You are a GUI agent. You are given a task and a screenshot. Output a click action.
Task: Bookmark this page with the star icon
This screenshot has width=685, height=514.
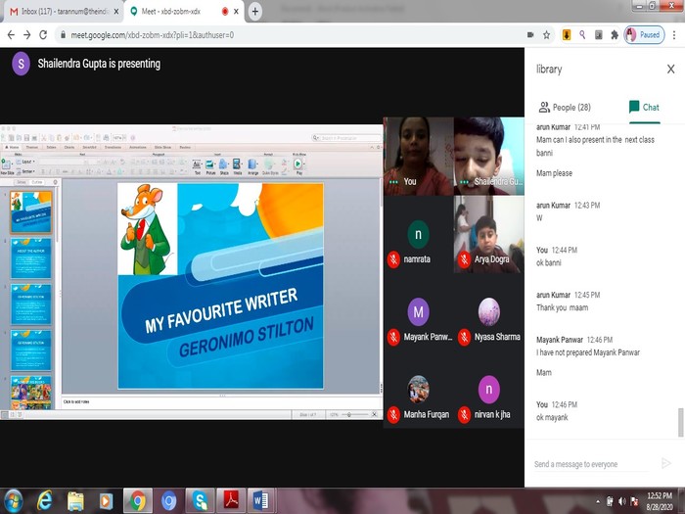pos(546,35)
